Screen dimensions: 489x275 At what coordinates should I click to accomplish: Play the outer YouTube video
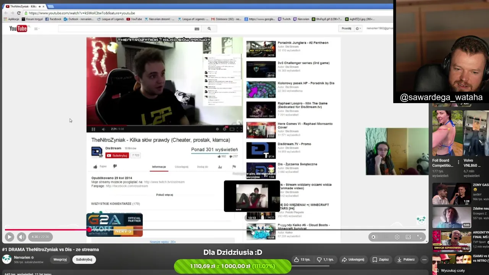coord(10,237)
